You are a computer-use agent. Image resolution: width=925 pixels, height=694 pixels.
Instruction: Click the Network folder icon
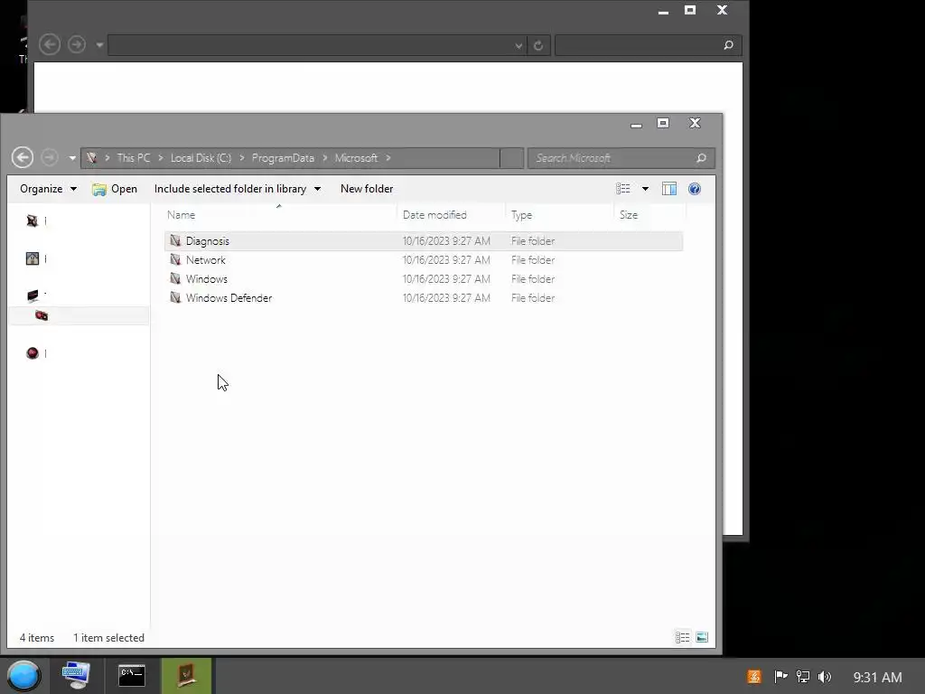click(x=175, y=259)
